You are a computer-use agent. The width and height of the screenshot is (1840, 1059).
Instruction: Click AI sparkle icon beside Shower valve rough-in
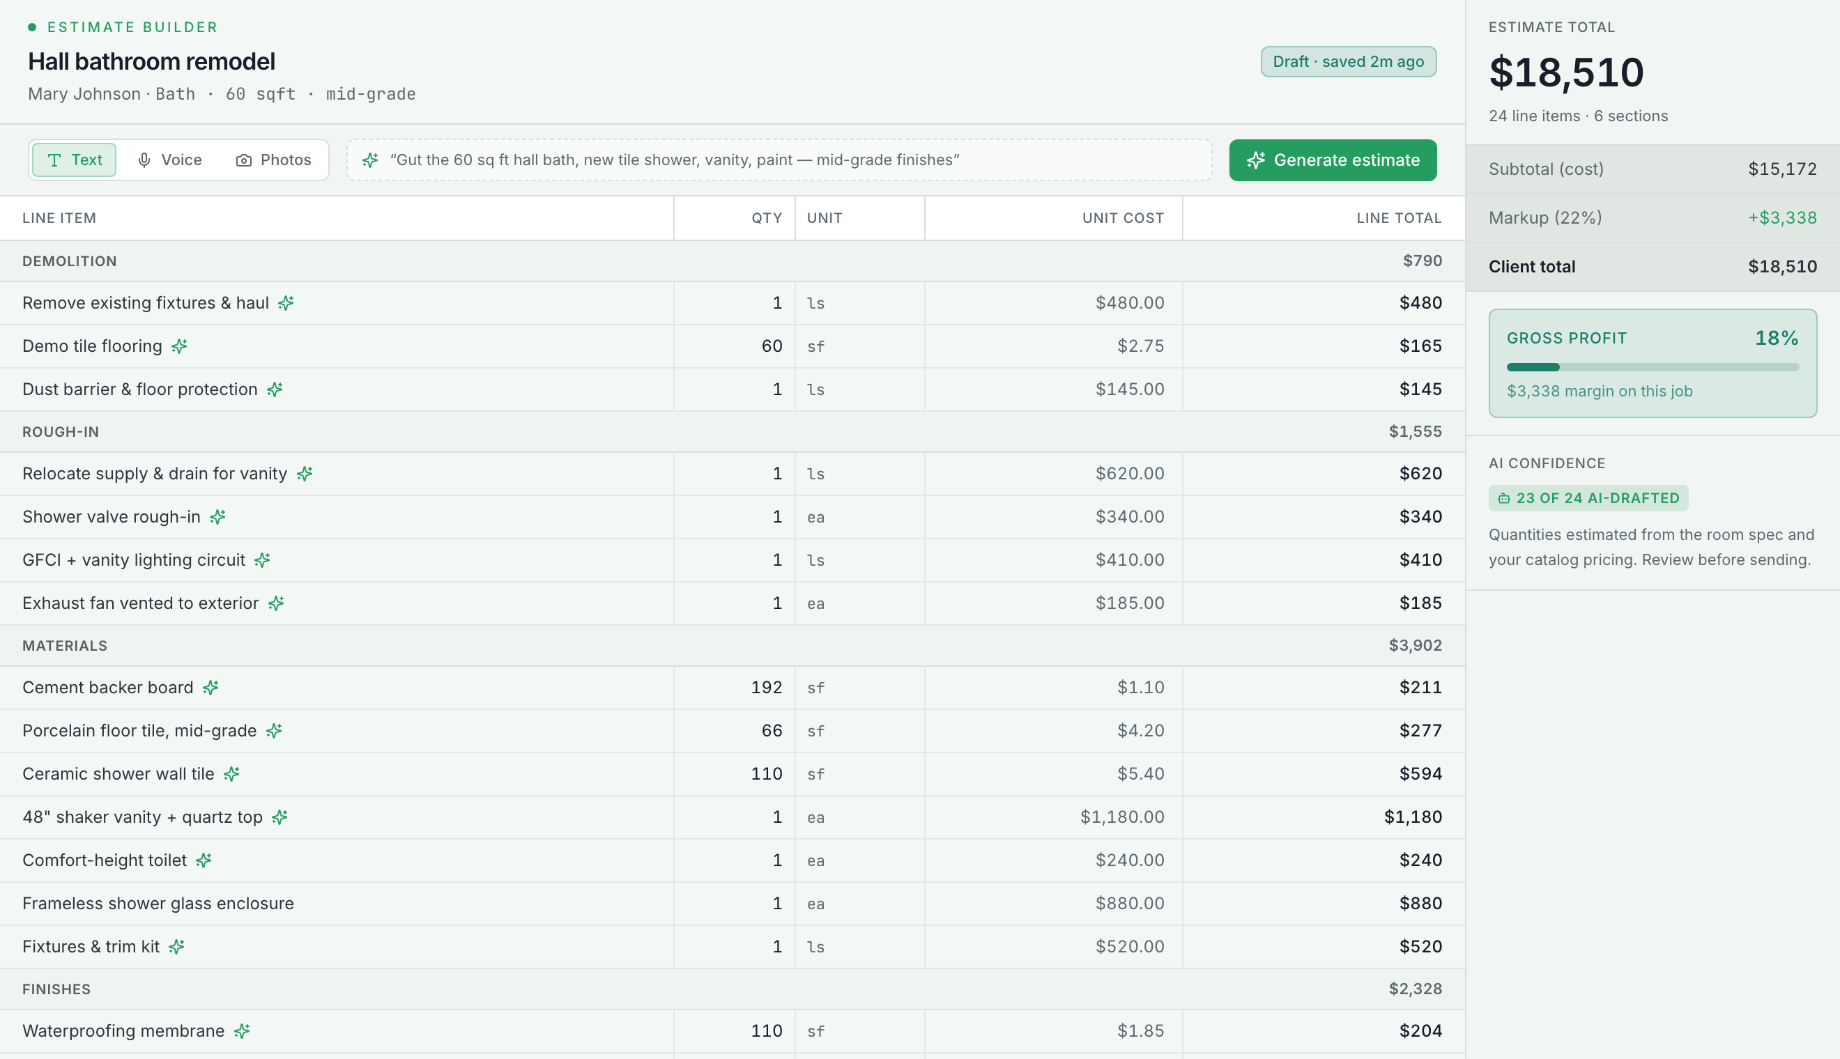[x=217, y=516]
